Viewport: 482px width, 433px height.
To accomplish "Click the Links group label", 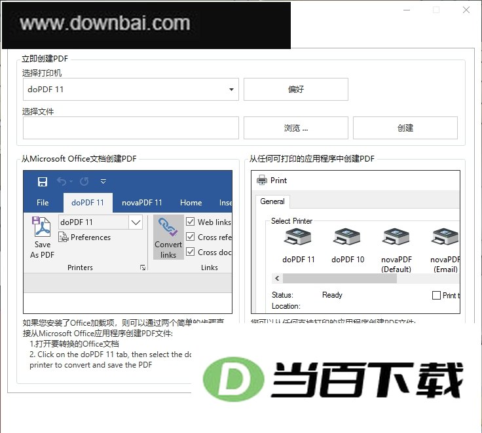I will 210,268.
